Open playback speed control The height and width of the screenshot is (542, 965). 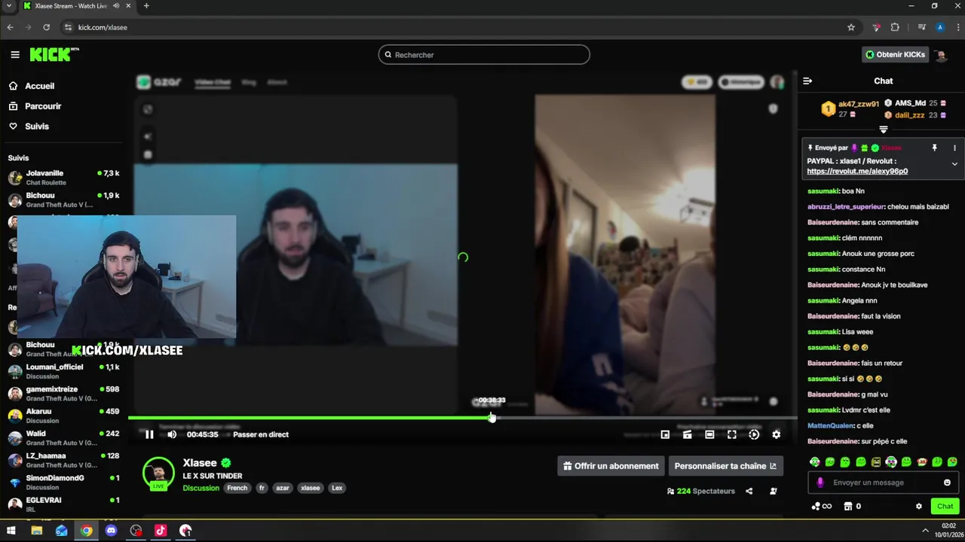[754, 434]
